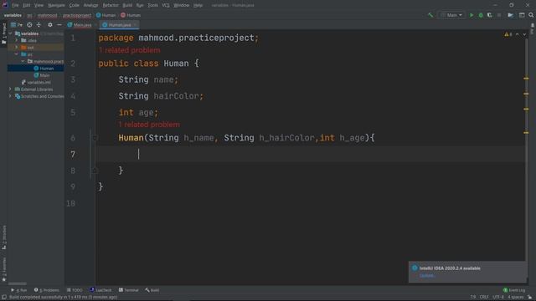
Task: Toggle Favorites tool window side button
Action: pos(3,269)
